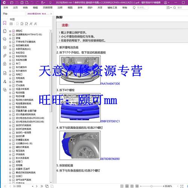The height and width of the screenshot is (188, 188).
Task: Select the 进气与排气系统 bookmark
Action: pos(23,180)
